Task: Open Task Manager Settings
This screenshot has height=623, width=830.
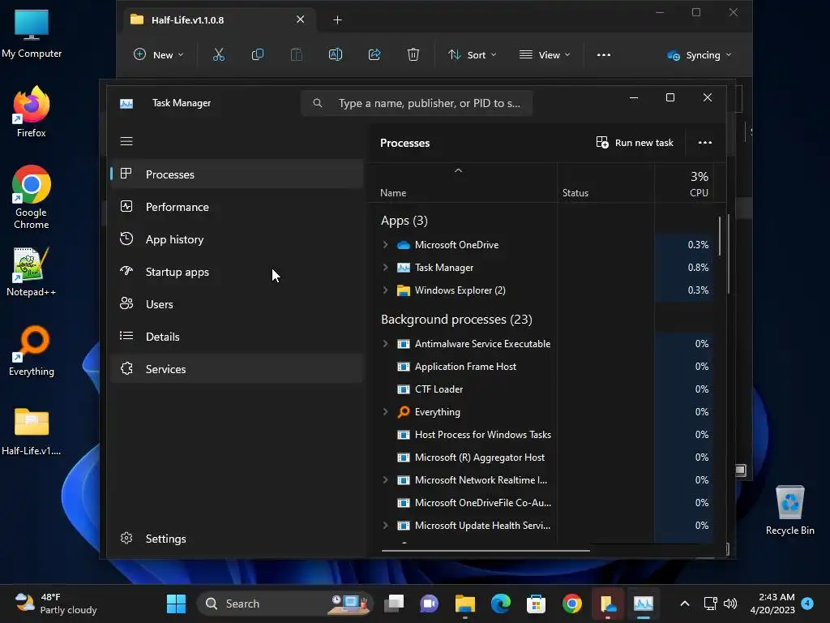Action: click(237, 539)
